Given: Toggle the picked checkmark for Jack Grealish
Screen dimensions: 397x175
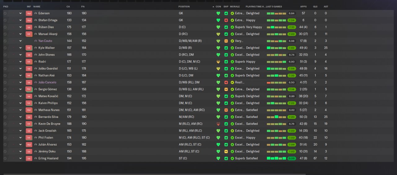Looking at the screenshot, I should pos(5,131).
